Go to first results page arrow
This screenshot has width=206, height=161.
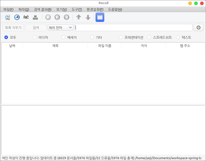tap(48, 17)
